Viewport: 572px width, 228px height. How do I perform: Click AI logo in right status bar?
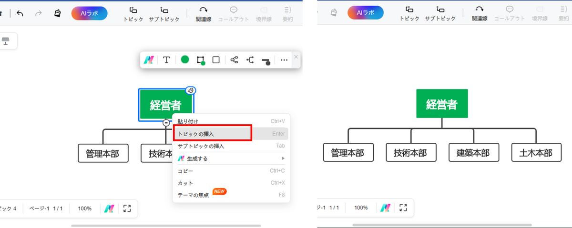click(x=385, y=208)
